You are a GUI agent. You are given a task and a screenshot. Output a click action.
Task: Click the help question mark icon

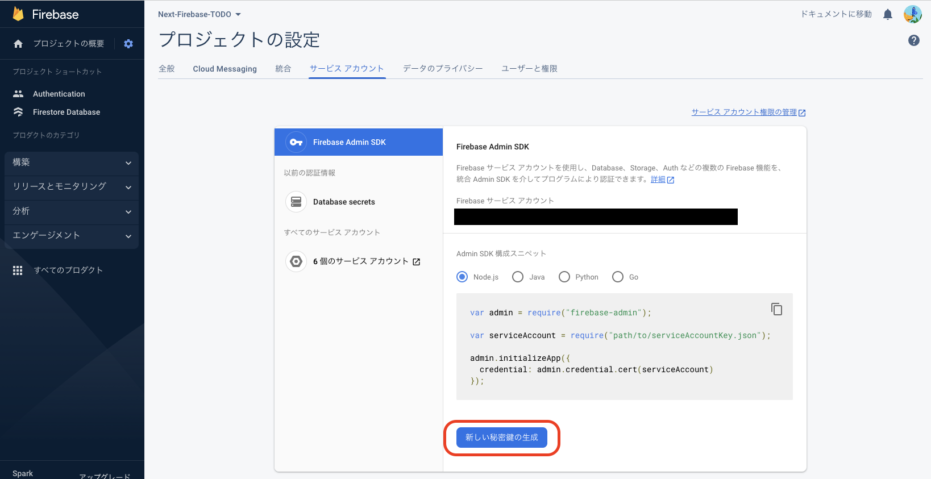(914, 40)
